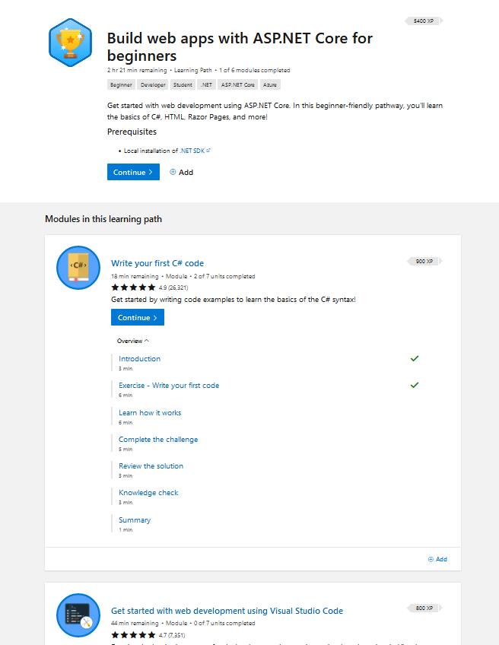The image size is (499, 645).
Task: Click the Modules in this learning path heading
Action: pyautogui.click(x=103, y=219)
